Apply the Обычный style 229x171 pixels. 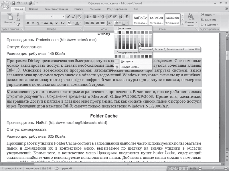tap(173, 20)
